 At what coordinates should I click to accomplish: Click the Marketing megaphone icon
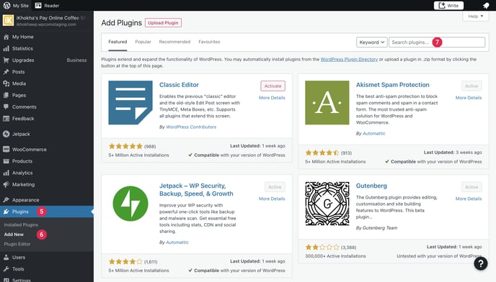(x=6, y=184)
